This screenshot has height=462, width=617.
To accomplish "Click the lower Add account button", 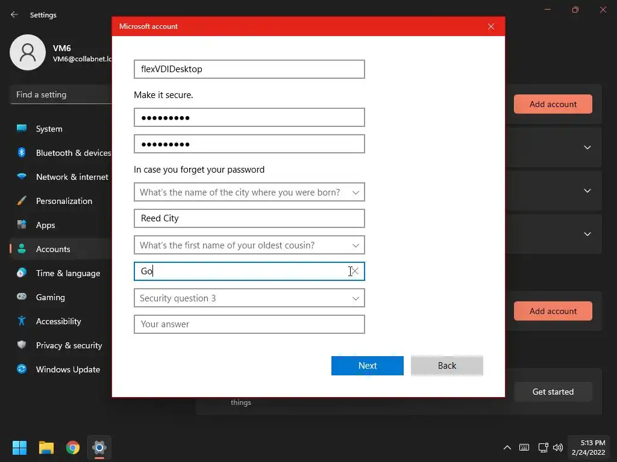I will (x=553, y=311).
